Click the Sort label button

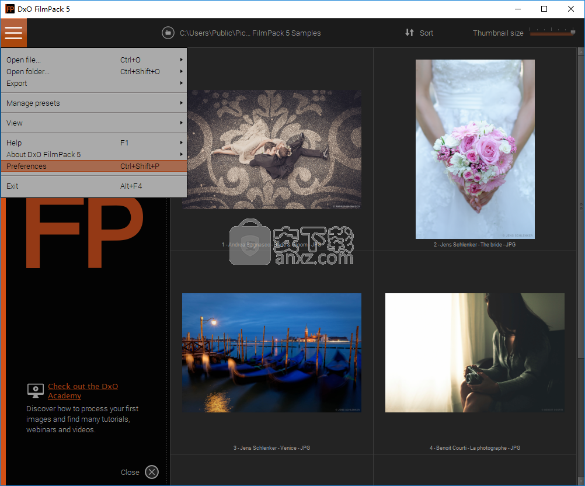click(426, 33)
